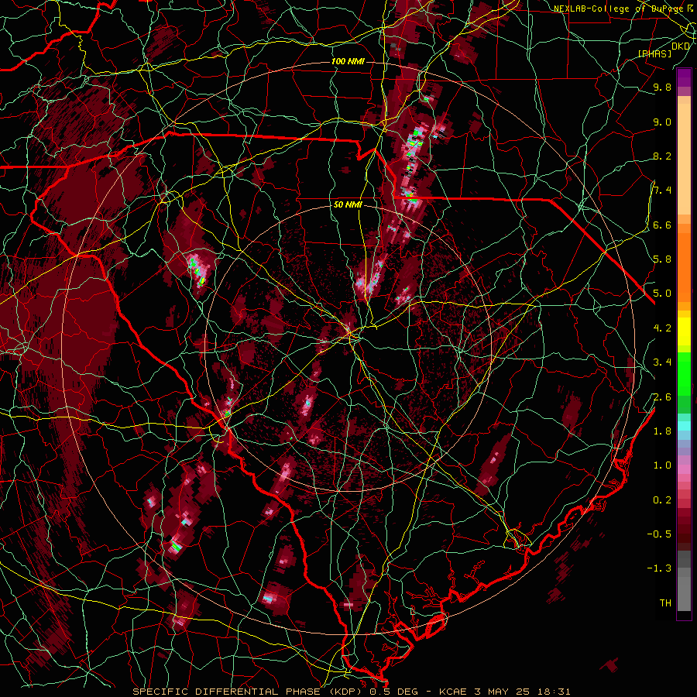Click the 6.6 scale value
Screen dimensions: 697x697
coord(662,225)
